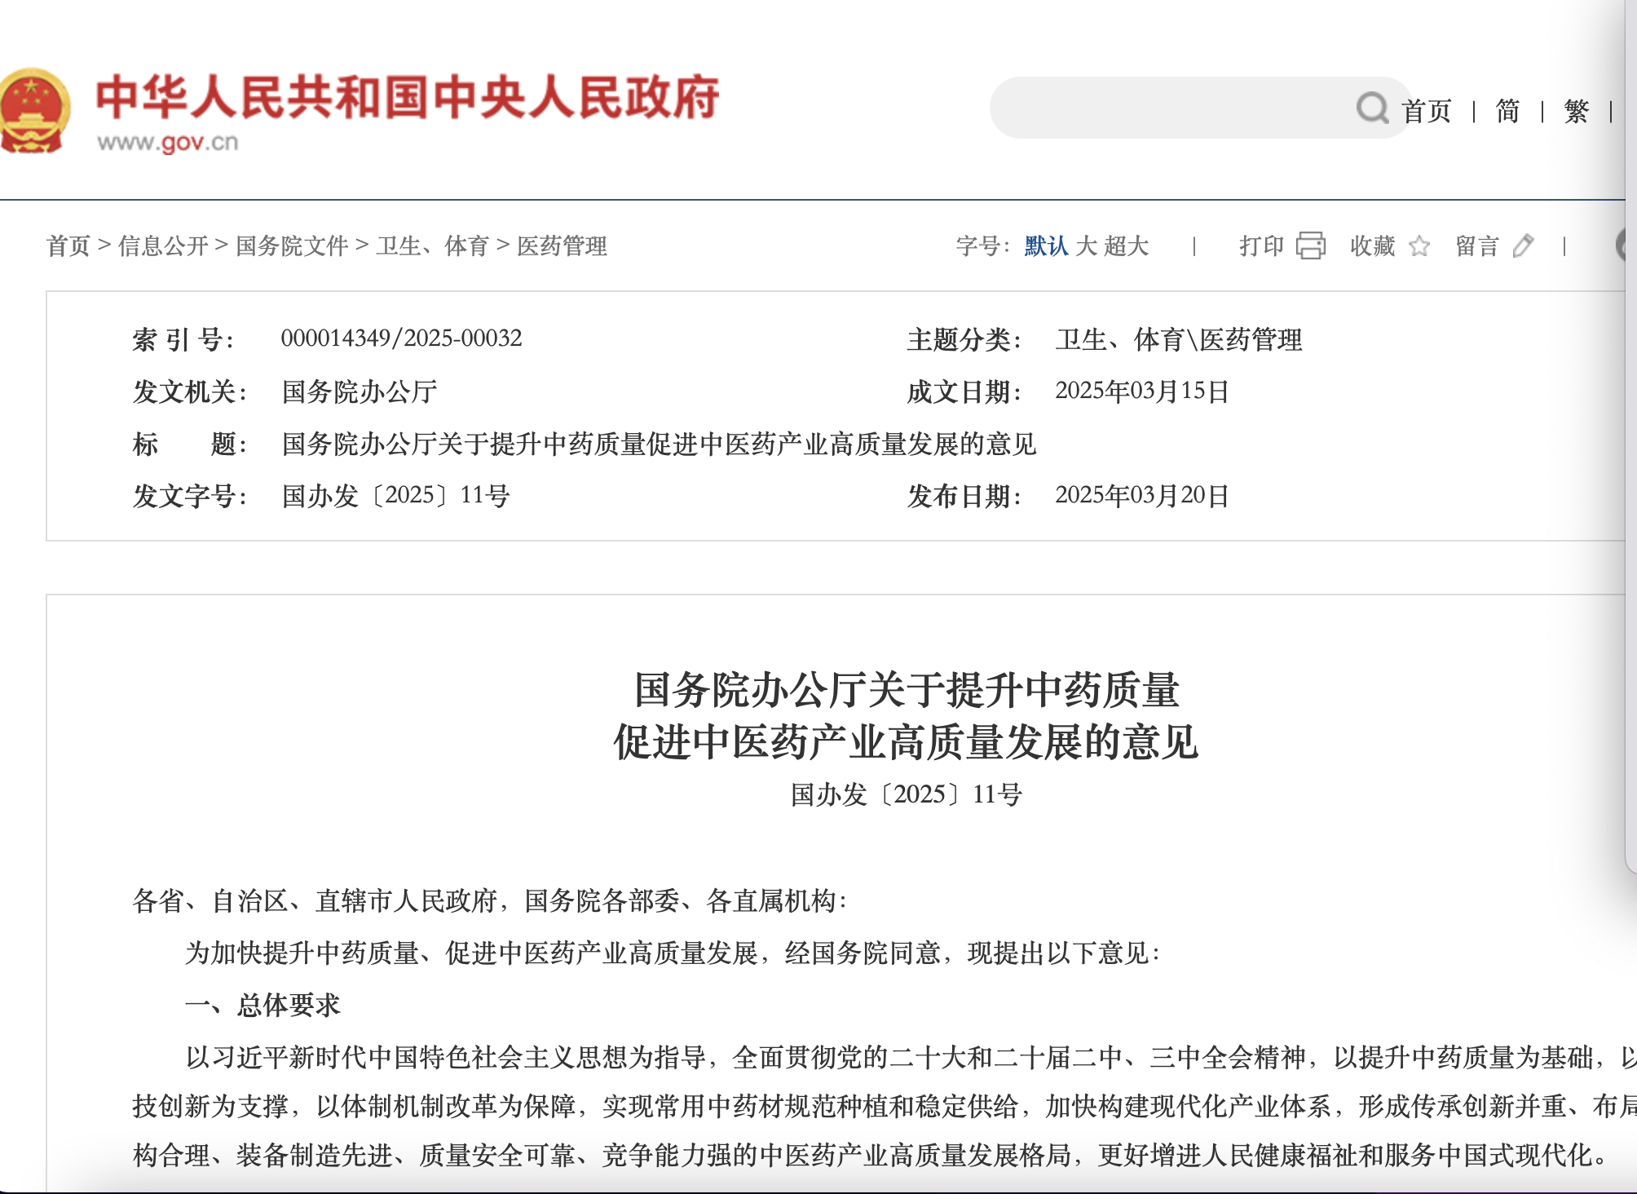Open 卫生、体育 breadcrumb link
The width and height of the screenshot is (1637, 1194).
(x=432, y=245)
